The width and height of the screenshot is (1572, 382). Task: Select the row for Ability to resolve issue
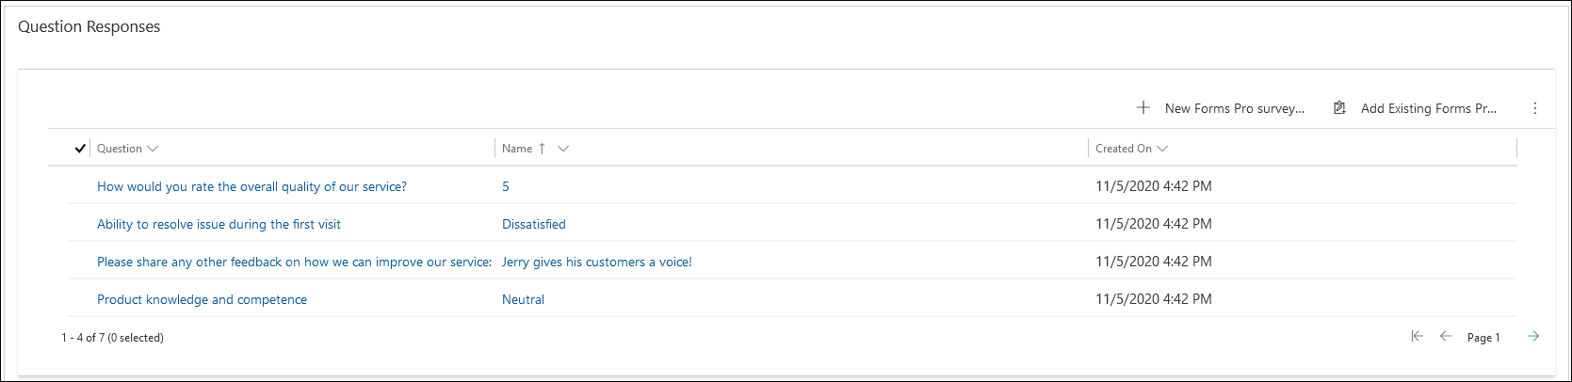(783, 224)
